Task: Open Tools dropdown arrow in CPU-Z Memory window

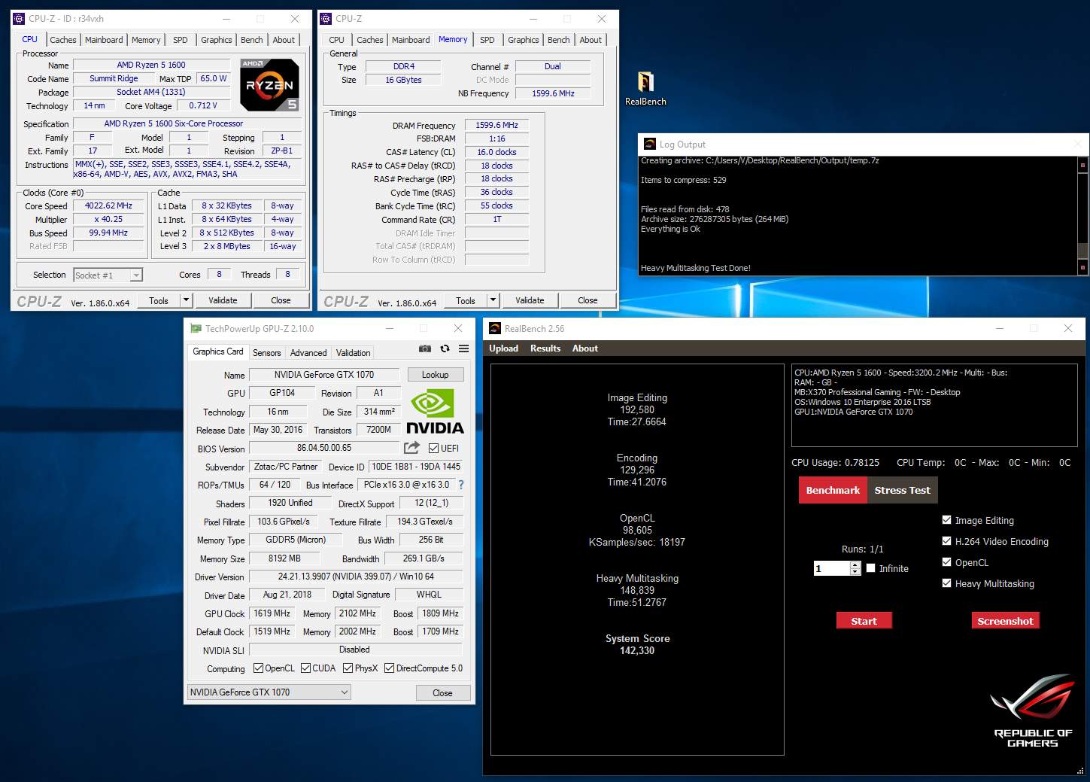Action: (493, 300)
